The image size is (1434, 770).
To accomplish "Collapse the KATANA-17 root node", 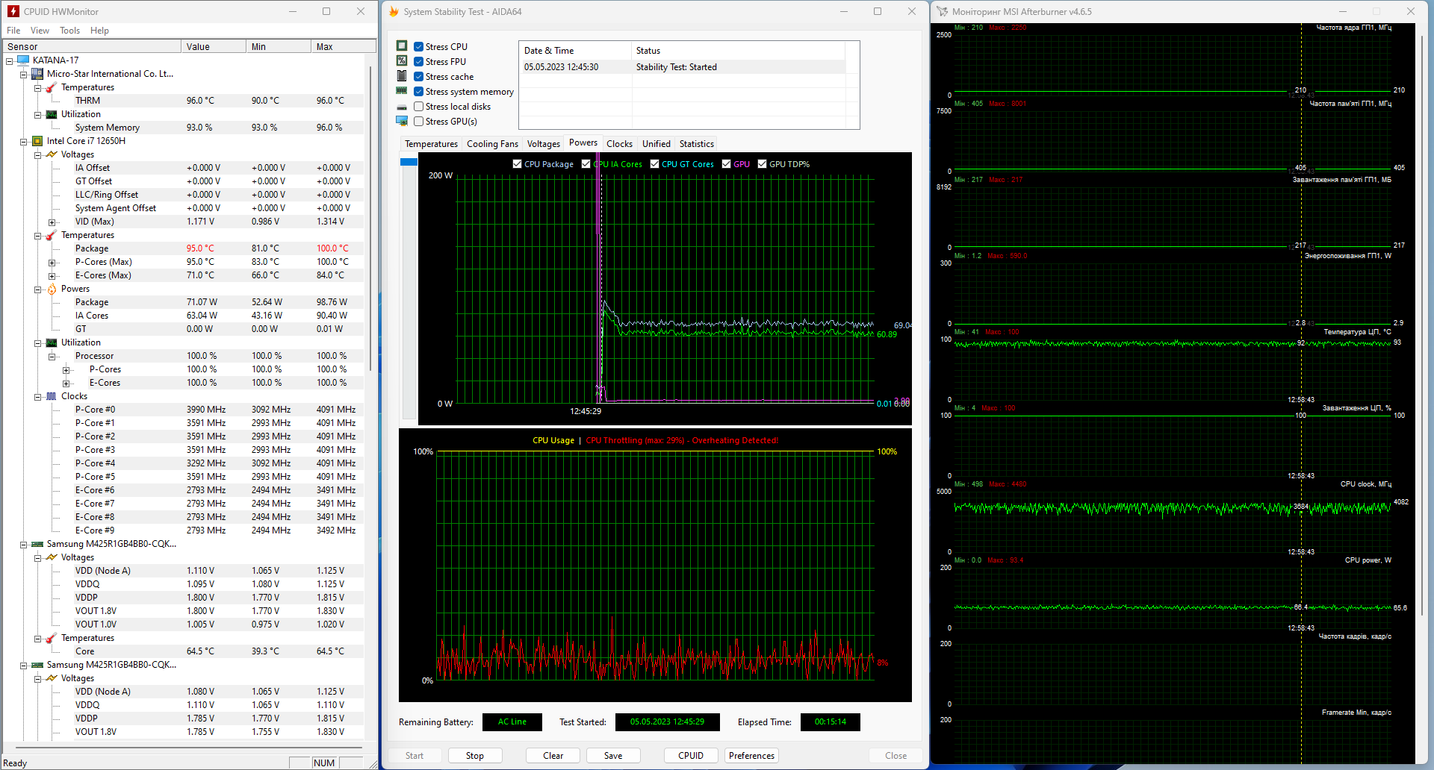I will click(10, 60).
